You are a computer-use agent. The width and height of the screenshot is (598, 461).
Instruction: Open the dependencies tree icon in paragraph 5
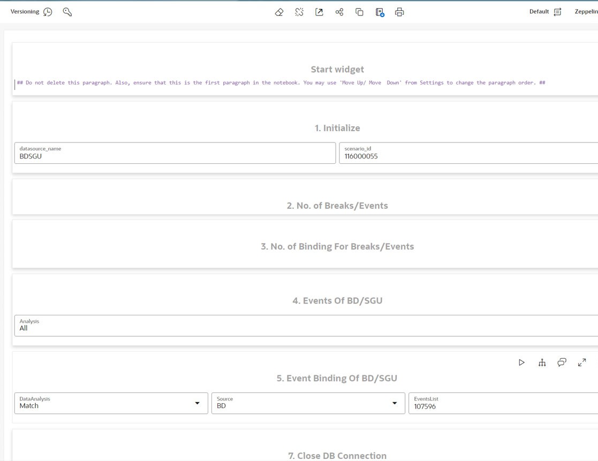click(542, 362)
